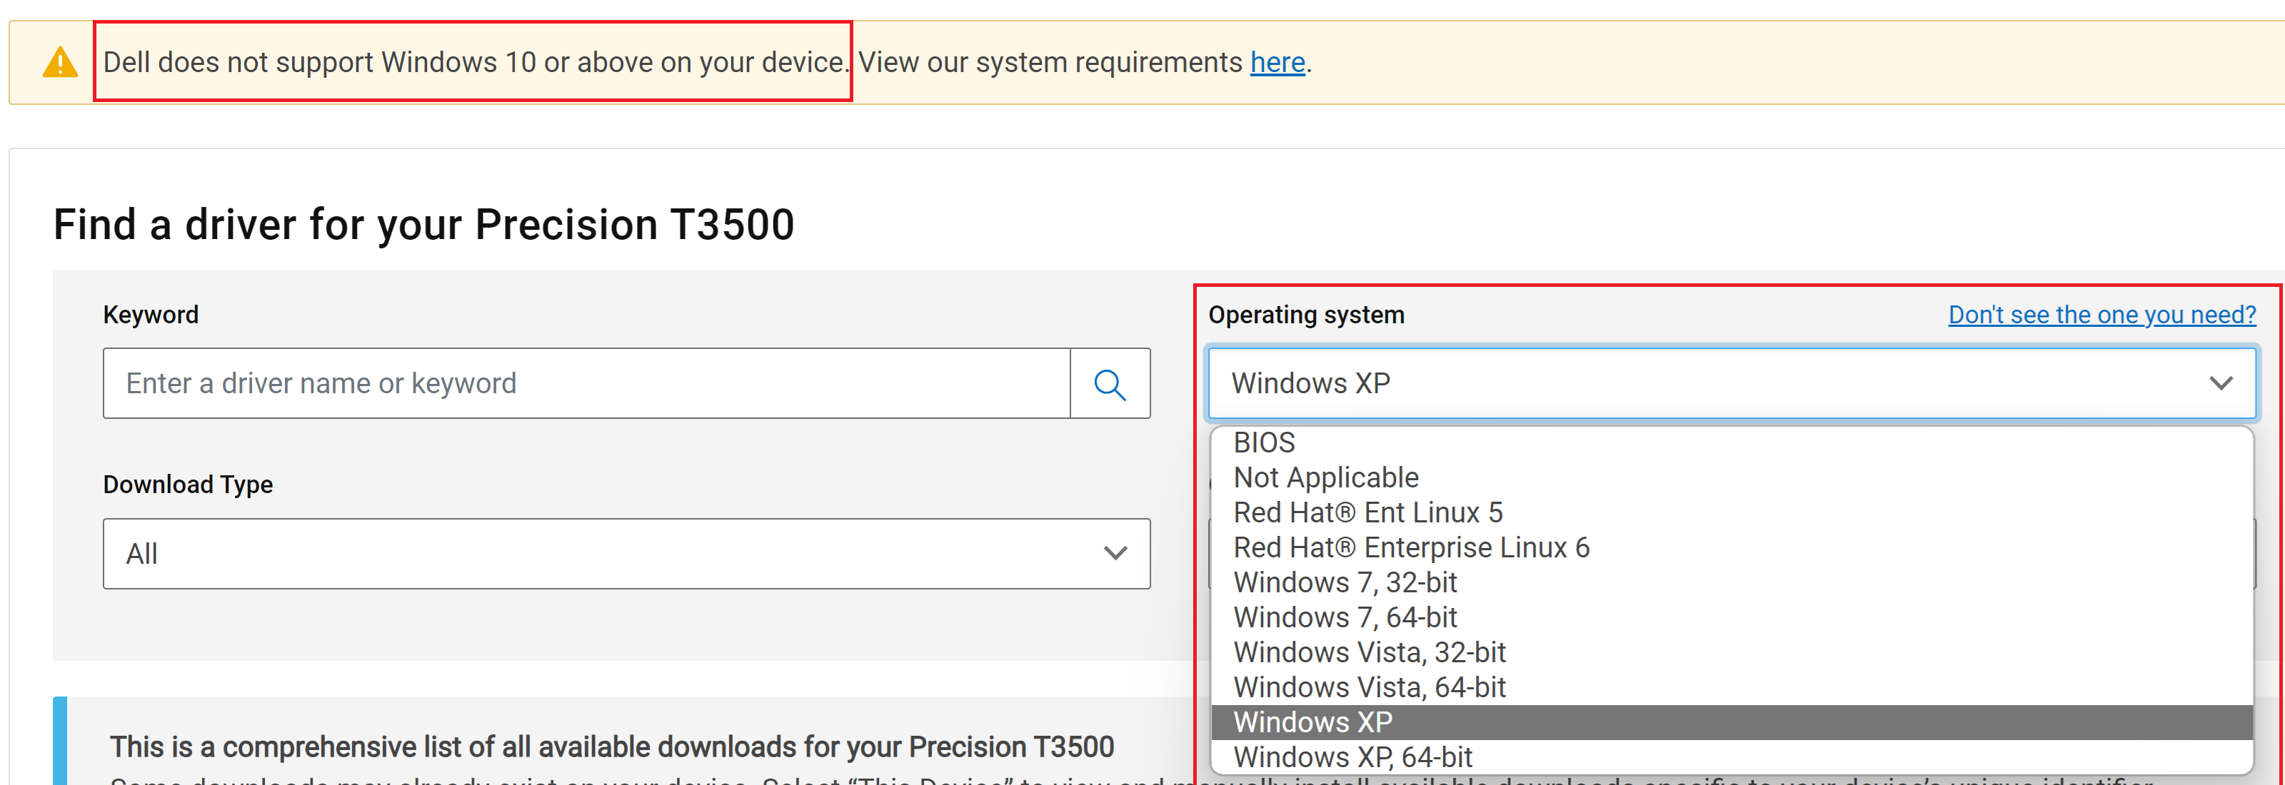Image resolution: width=2285 pixels, height=785 pixels.
Task: Click 'Find a driver for your Precision T3500' heading
Action: [x=424, y=225]
